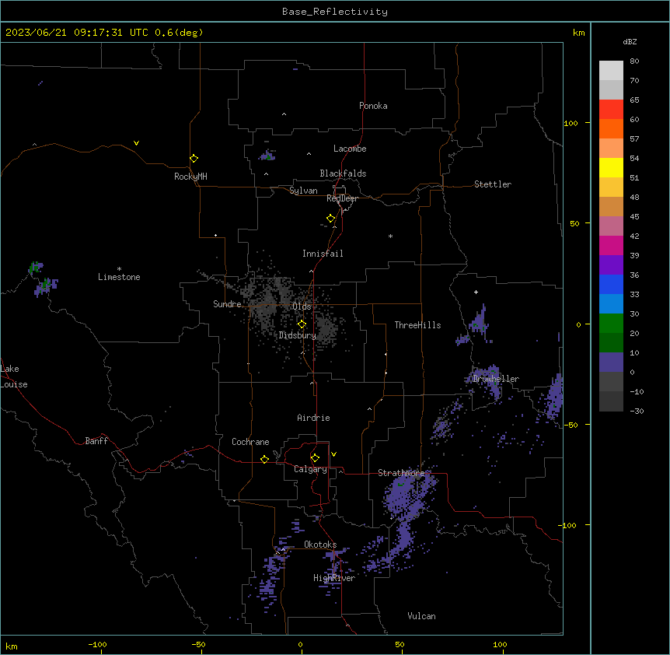Click the yellow V marker east of Calgary
The image size is (670, 655).
pos(333,454)
